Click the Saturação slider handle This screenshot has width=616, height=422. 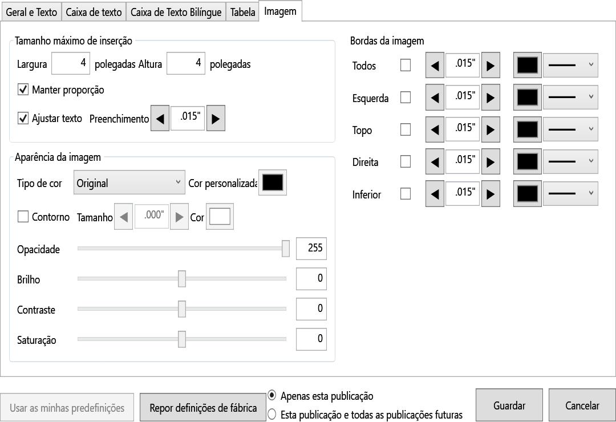click(182, 339)
